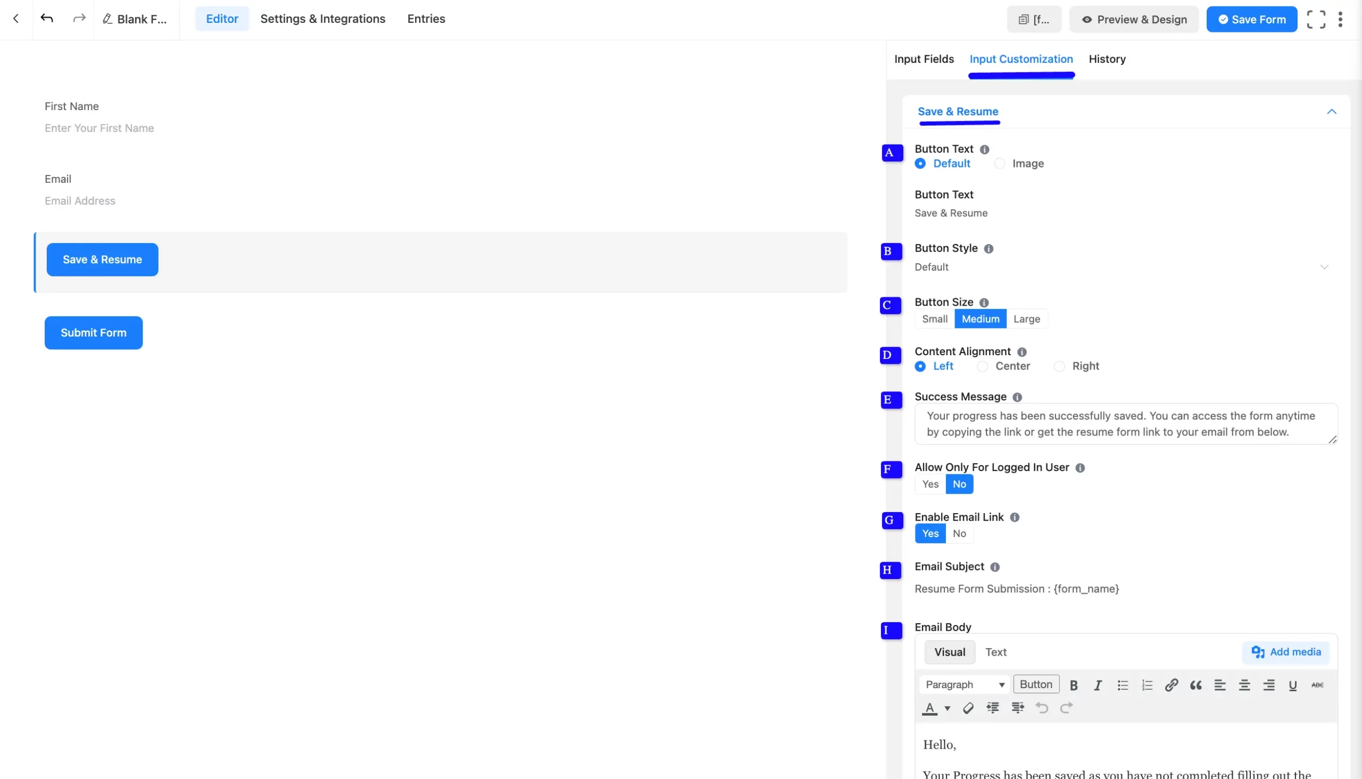
Task: Switch to the Input Fields tab
Action: click(924, 59)
